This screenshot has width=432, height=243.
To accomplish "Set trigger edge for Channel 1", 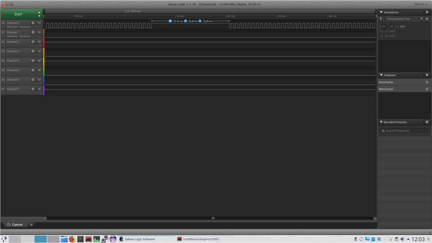I will point(39,32).
